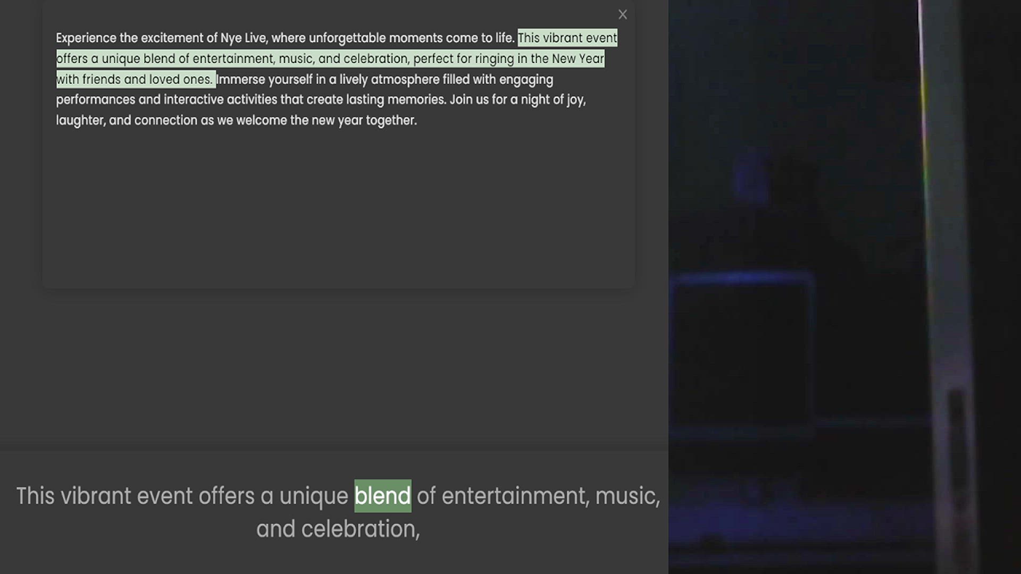Image resolution: width=1021 pixels, height=574 pixels.
Task: Click the sentence starting 'Experience the excitement'
Action: 160,38
